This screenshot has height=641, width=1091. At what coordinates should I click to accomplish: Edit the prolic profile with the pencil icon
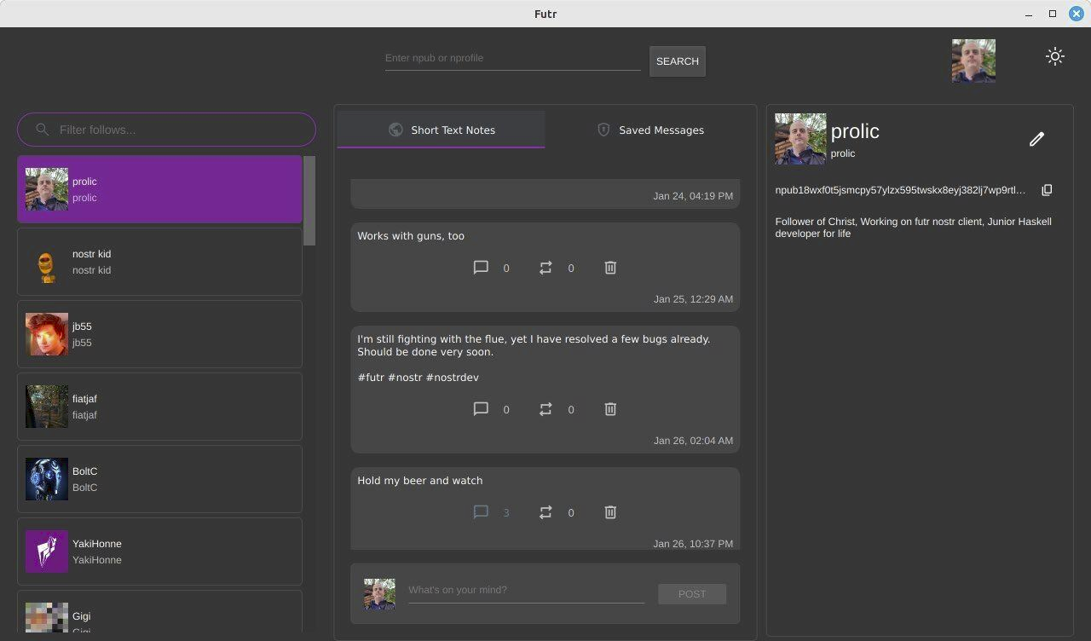coord(1036,139)
